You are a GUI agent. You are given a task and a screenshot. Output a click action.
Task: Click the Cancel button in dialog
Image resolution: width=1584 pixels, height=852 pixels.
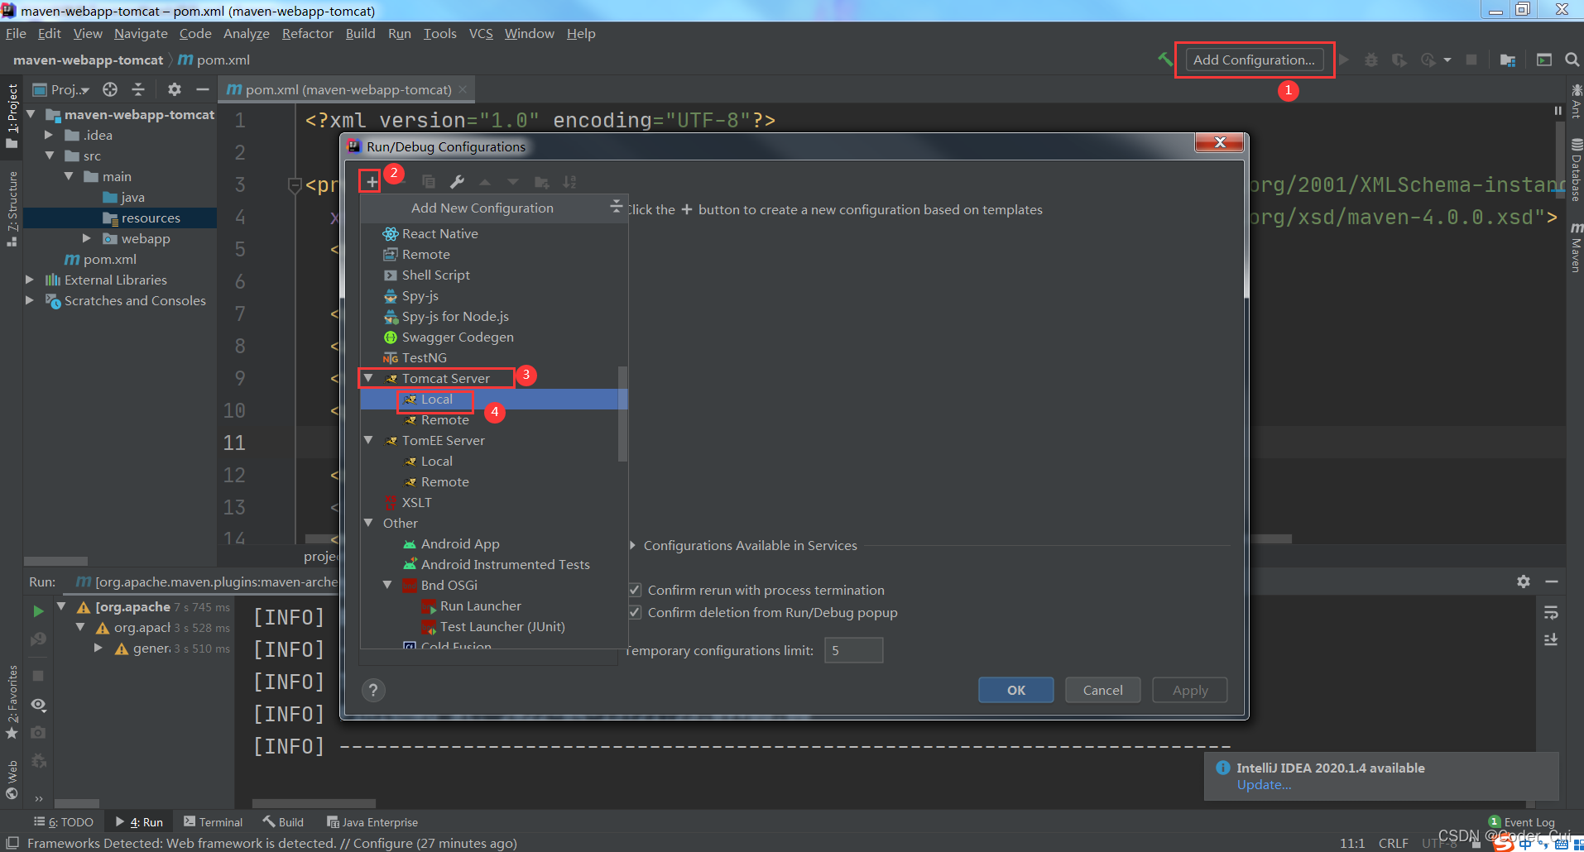click(1103, 690)
